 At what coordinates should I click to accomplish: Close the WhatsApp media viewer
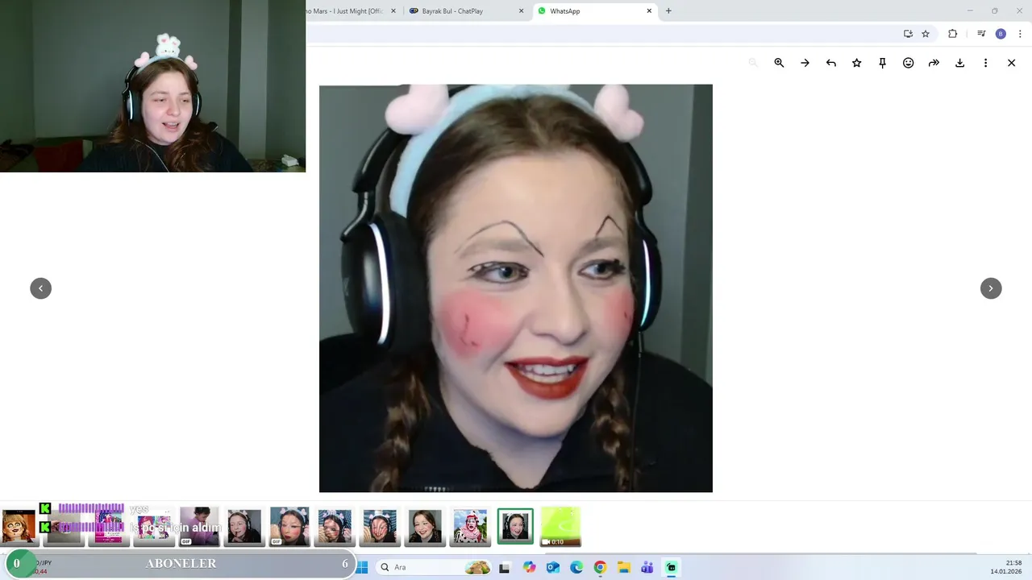pos(1011,63)
